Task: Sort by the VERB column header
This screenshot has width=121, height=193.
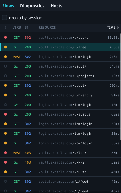Action: [x=16, y=27]
